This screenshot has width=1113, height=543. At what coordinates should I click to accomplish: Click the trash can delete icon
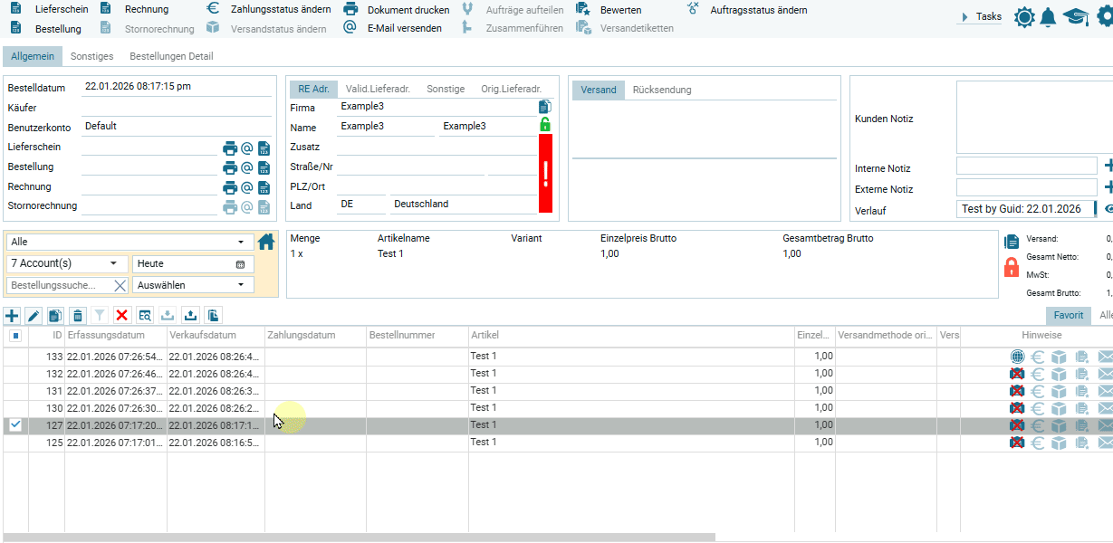point(78,316)
